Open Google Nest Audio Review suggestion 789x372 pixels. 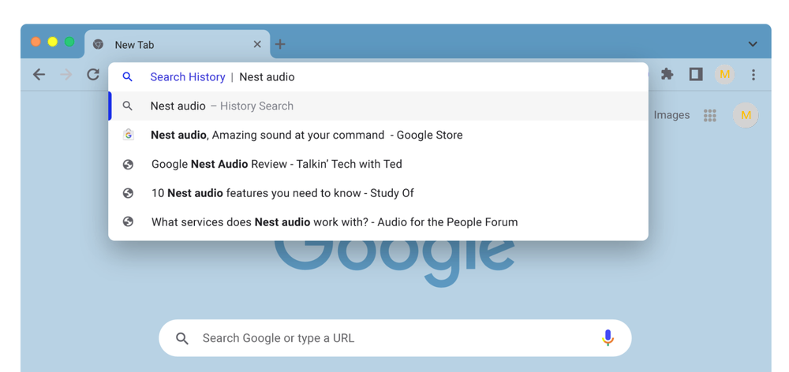coord(379,164)
